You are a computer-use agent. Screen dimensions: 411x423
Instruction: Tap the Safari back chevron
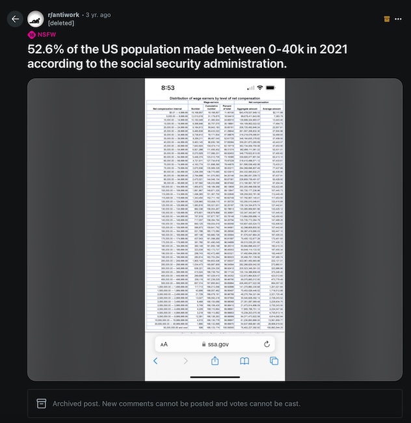[x=155, y=361]
